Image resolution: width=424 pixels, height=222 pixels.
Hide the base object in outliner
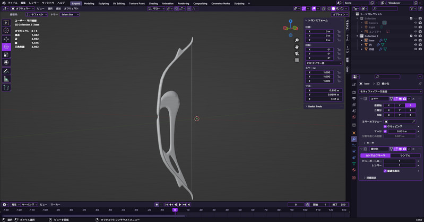[416, 40]
